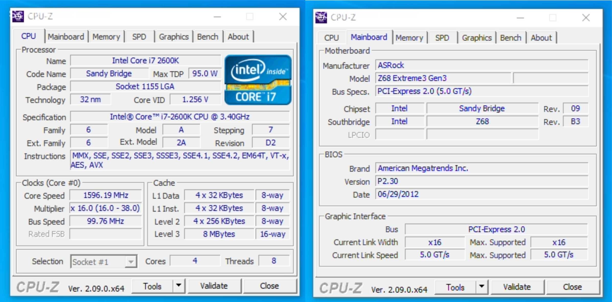Click Technology value '32 nm'

click(90, 99)
